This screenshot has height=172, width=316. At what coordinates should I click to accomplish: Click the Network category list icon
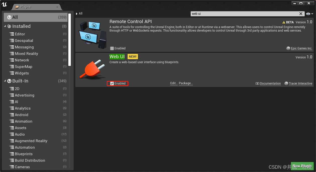coord(12,60)
